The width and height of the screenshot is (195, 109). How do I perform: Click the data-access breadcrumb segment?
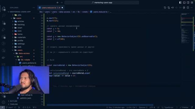(x=65, y=12)
